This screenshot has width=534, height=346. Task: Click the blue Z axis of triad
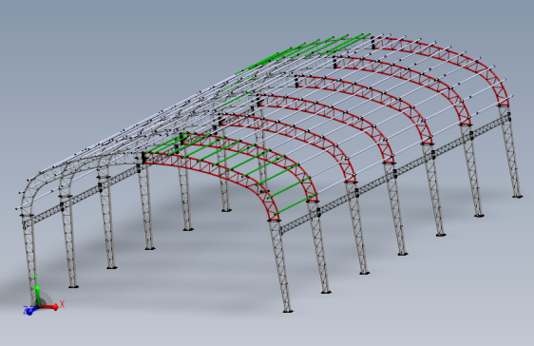pyautogui.click(x=31, y=310)
